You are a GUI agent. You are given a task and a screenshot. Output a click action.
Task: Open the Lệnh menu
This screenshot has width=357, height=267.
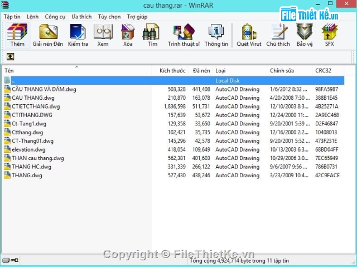[x=32, y=17]
